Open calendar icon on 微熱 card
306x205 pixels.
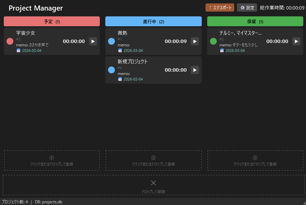[120, 50]
